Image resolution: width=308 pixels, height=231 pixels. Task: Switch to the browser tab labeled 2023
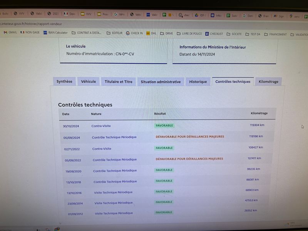coord(53,13)
